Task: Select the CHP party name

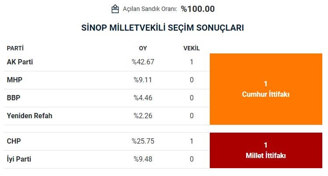Action: click(x=14, y=141)
